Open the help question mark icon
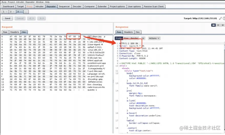The height and width of the screenshot is (135, 225). click(224, 18)
